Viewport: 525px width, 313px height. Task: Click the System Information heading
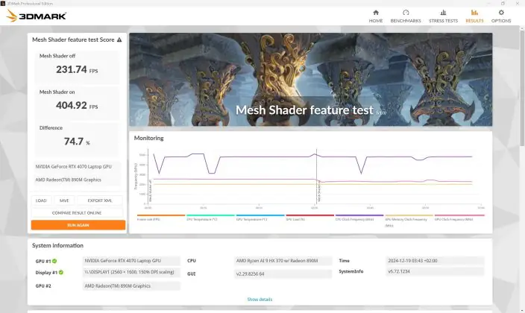57,246
